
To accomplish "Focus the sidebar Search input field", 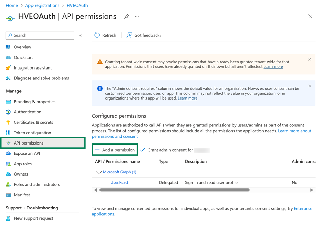I will [40, 35].
